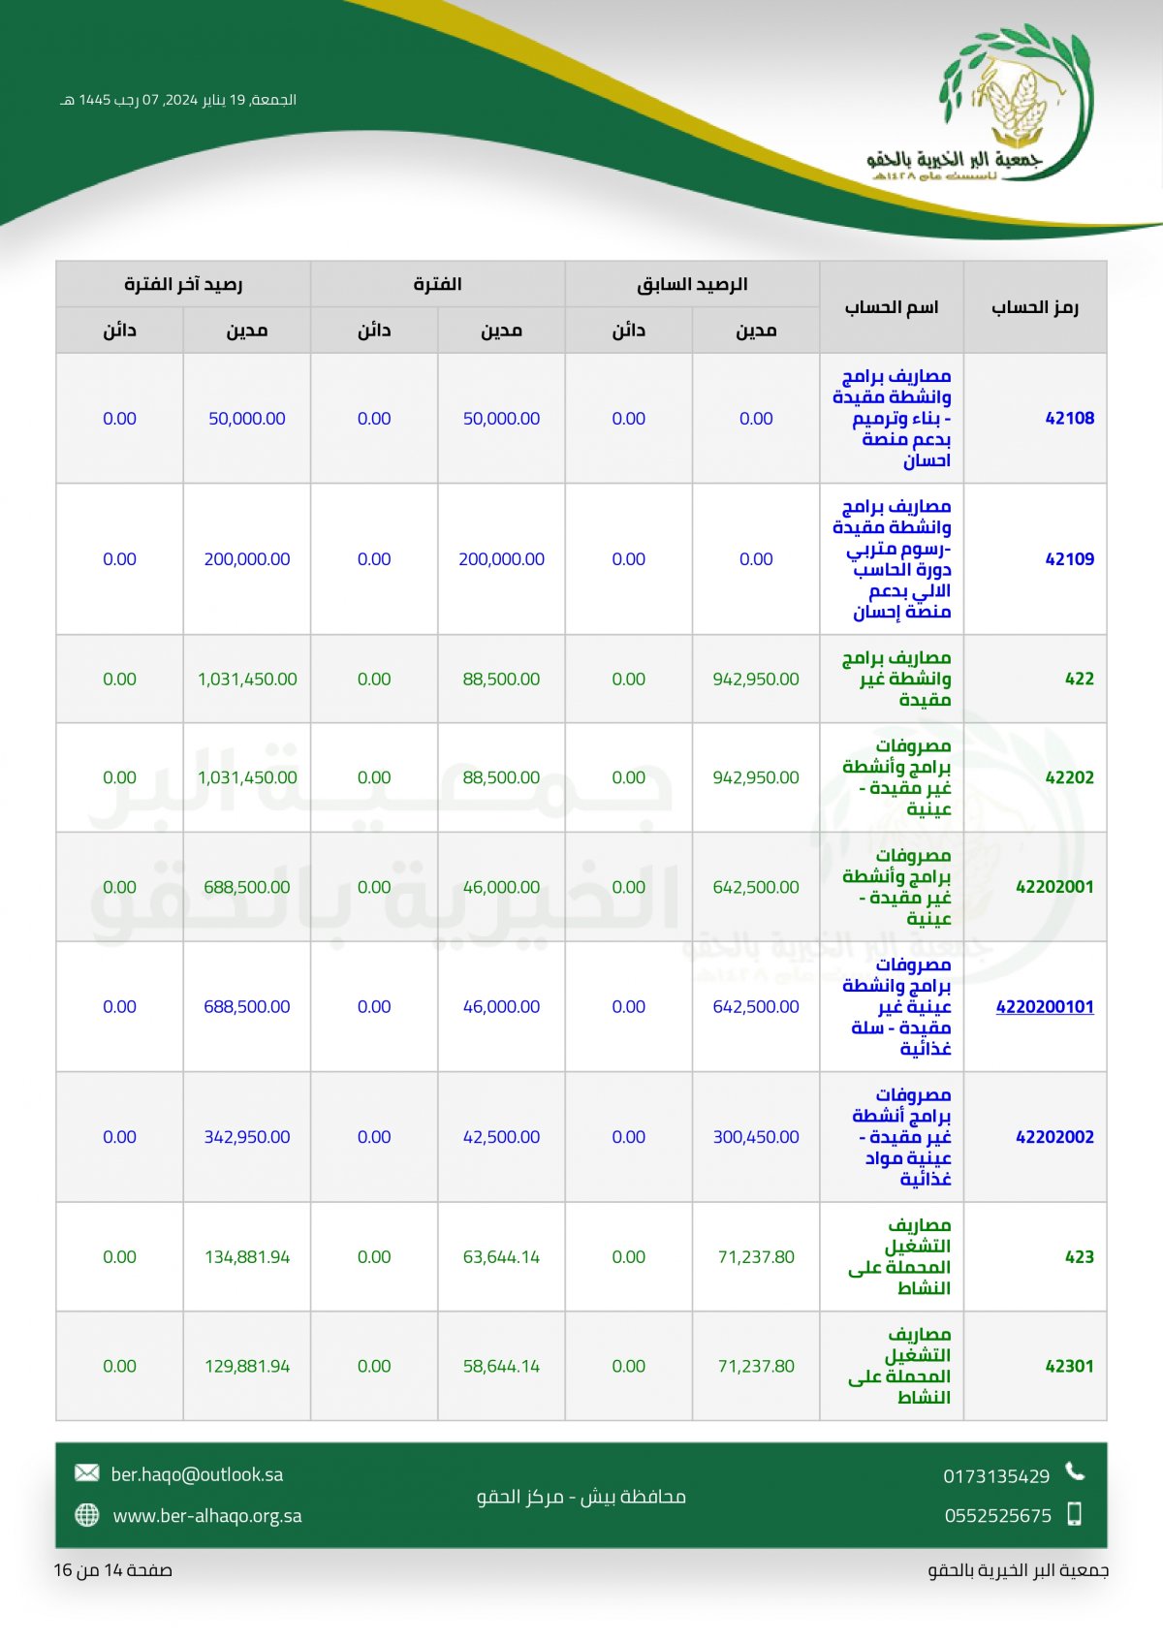Open the ber.haqo@outlook.sa email address
Image resolution: width=1163 pixels, height=1644 pixels.
(x=197, y=1474)
